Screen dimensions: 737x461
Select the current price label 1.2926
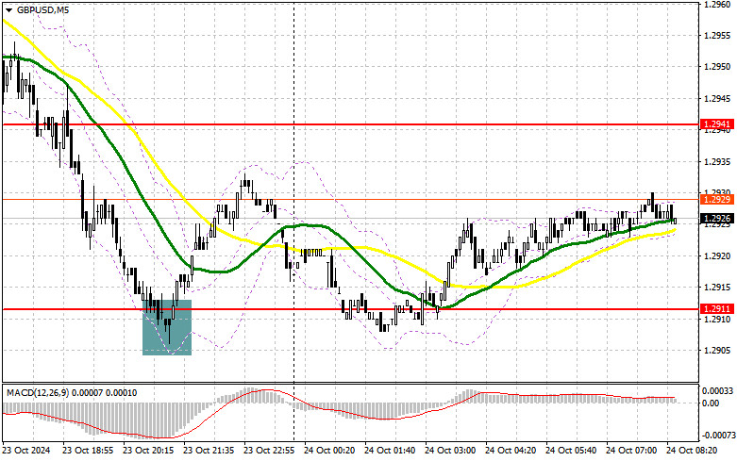tap(717, 219)
